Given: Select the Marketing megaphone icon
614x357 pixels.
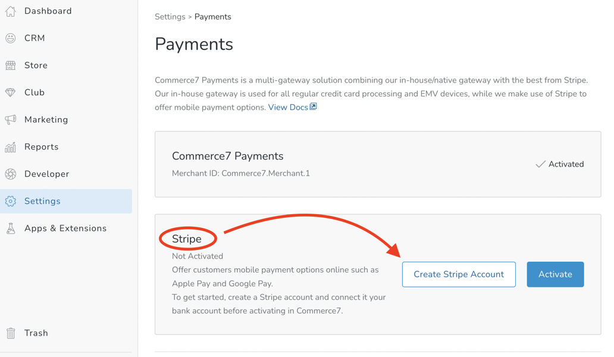Looking at the screenshot, I should click(10, 119).
